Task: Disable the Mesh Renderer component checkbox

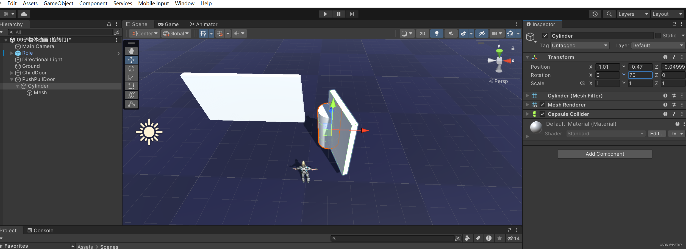Action: click(x=543, y=105)
